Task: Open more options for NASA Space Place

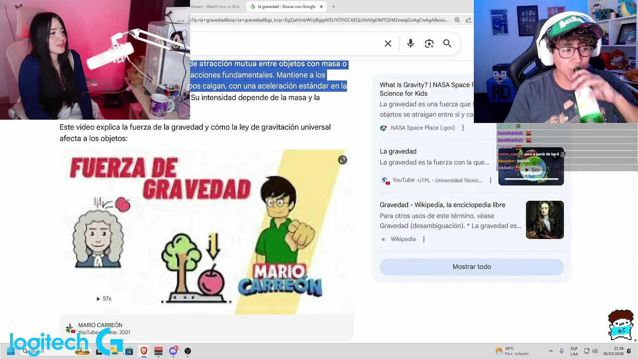Action: 463,128
